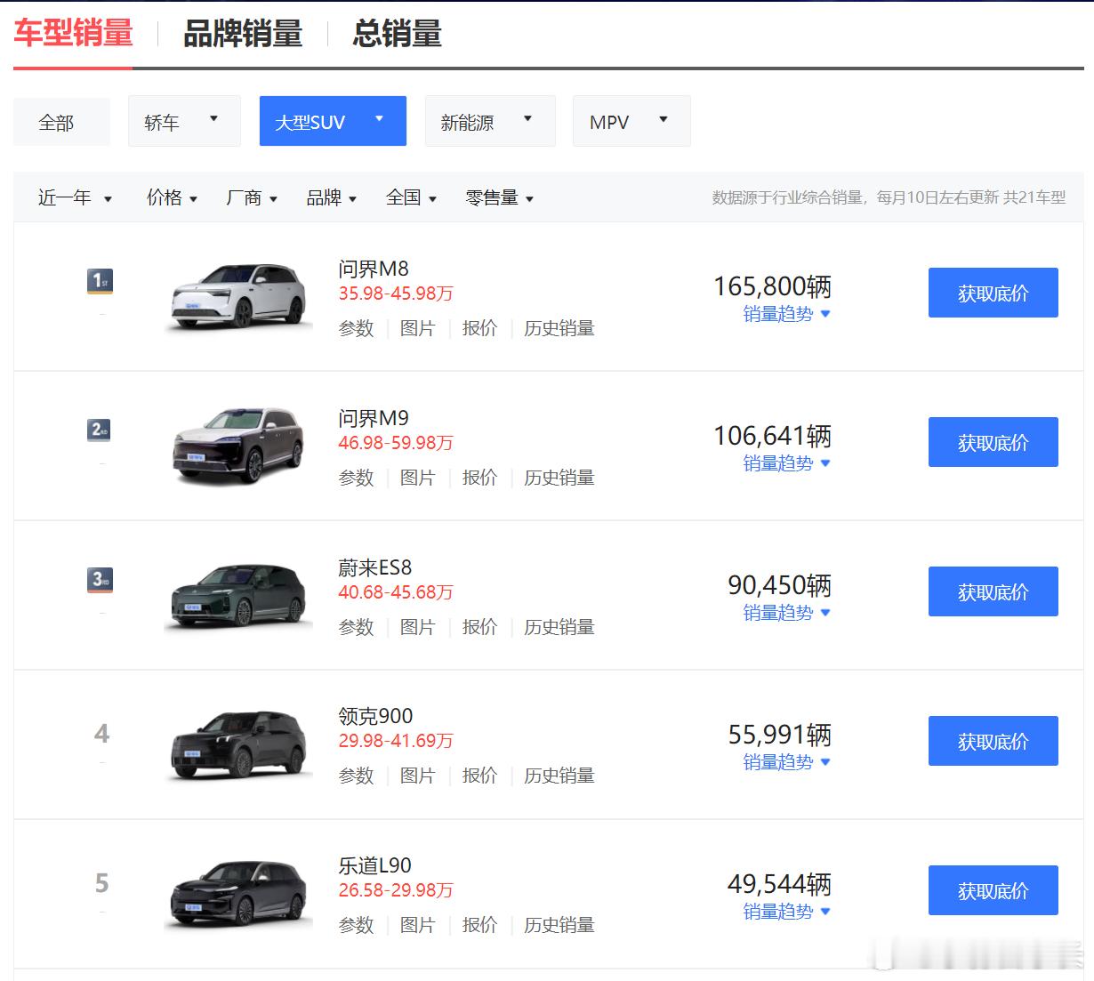The height and width of the screenshot is (981, 1094).
Task: Open the 新能源 filter dropdown
Action: click(490, 121)
